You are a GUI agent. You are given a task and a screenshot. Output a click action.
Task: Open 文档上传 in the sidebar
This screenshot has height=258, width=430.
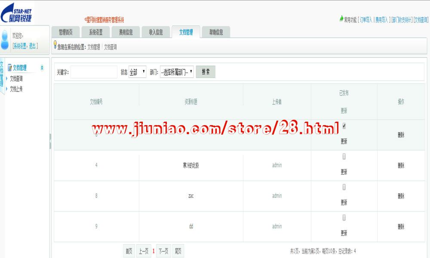pos(16,89)
